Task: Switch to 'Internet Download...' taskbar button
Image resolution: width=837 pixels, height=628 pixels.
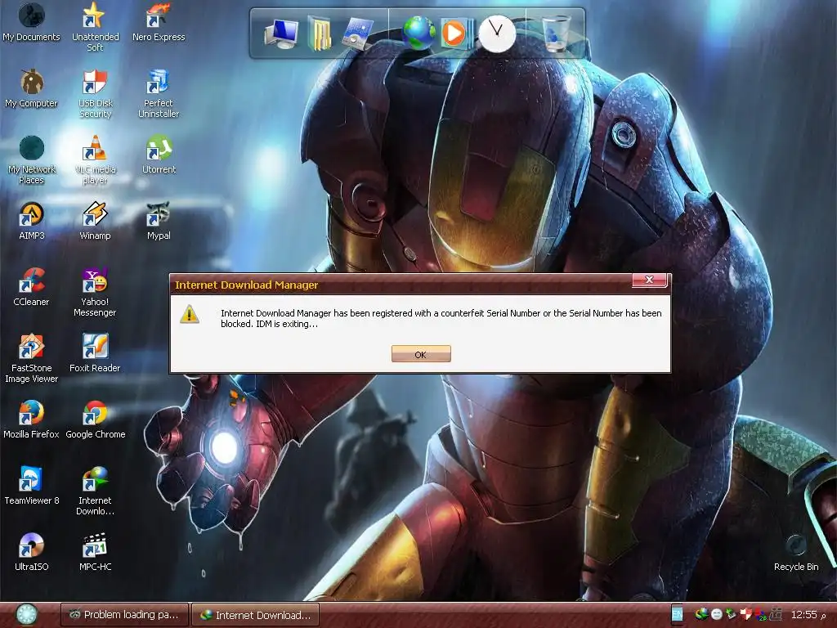Action: [255, 615]
